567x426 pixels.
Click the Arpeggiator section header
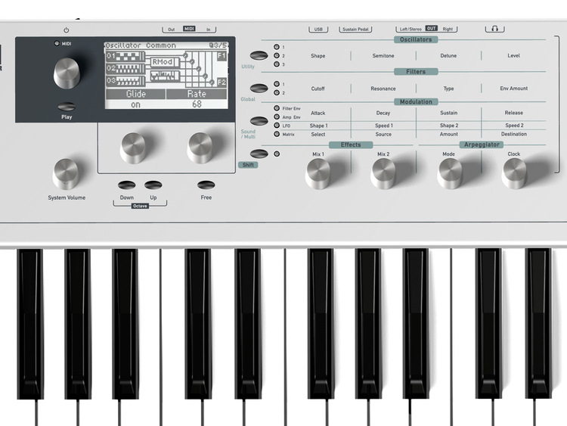pos(482,145)
